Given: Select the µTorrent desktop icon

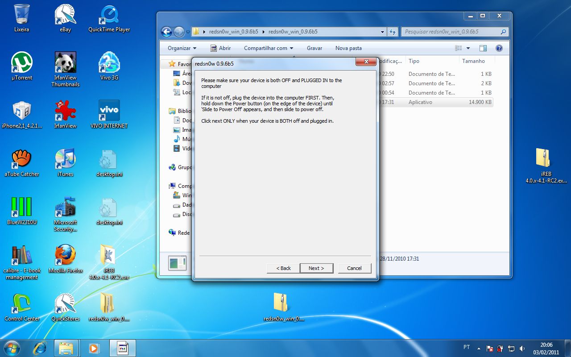Looking at the screenshot, I should 21,66.
